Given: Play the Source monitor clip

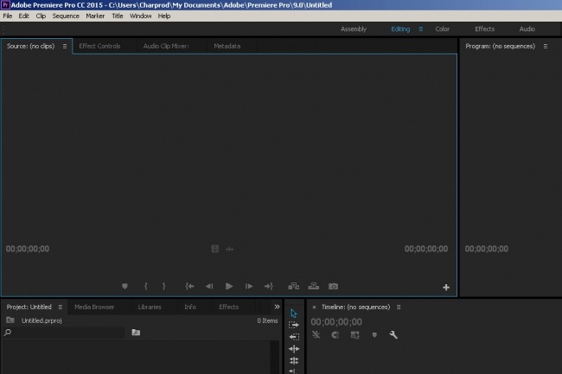Looking at the screenshot, I should click(x=229, y=286).
